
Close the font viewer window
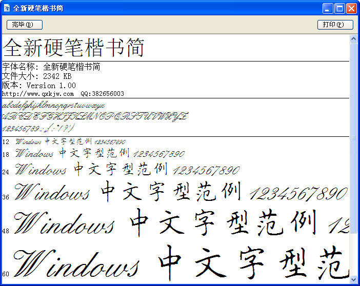[351, 9]
